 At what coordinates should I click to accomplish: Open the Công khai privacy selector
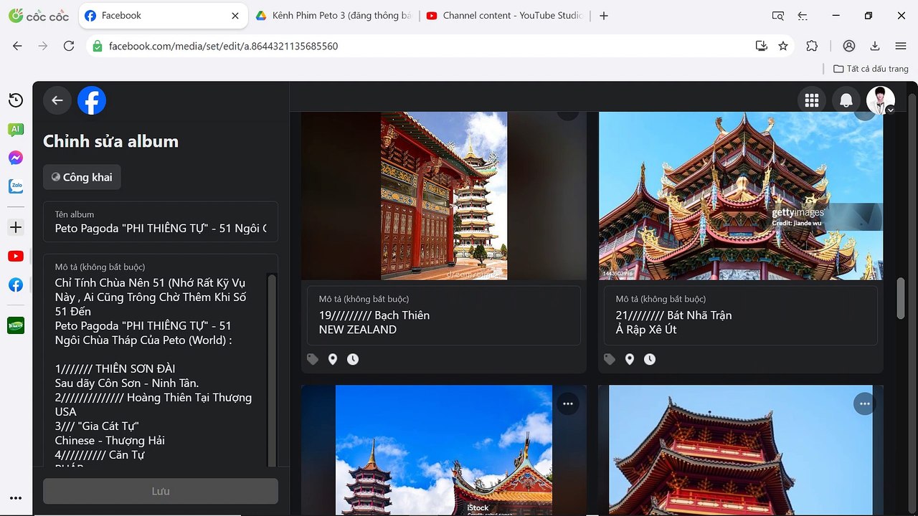pos(82,177)
